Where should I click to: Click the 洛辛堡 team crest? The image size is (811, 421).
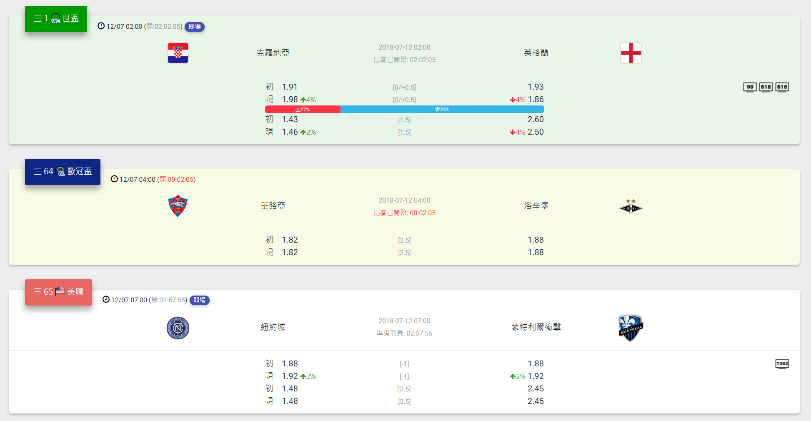click(631, 206)
